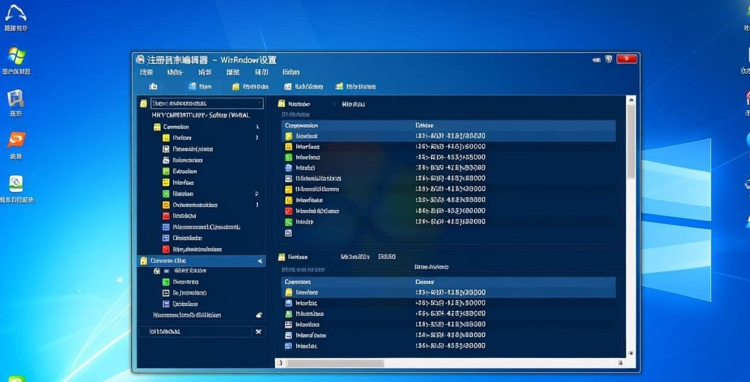Viewport: 750px width, 382px height.
Task: Click the scroll-up arrow of the right scrollbar
Action: 631,100
